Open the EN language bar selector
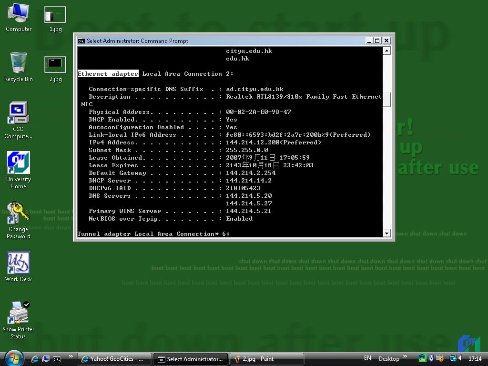Screen dimensions: 488x366 367,358
